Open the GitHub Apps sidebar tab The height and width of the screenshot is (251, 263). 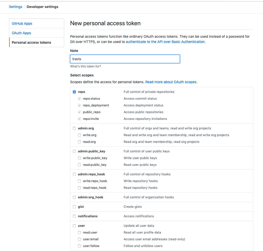click(x=22, y=23)
